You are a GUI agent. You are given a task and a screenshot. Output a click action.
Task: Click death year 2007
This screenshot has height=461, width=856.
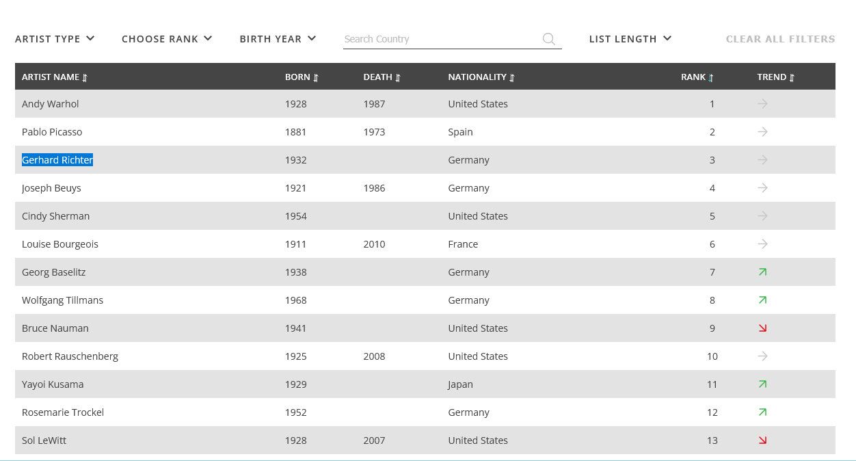coord(375,440)
